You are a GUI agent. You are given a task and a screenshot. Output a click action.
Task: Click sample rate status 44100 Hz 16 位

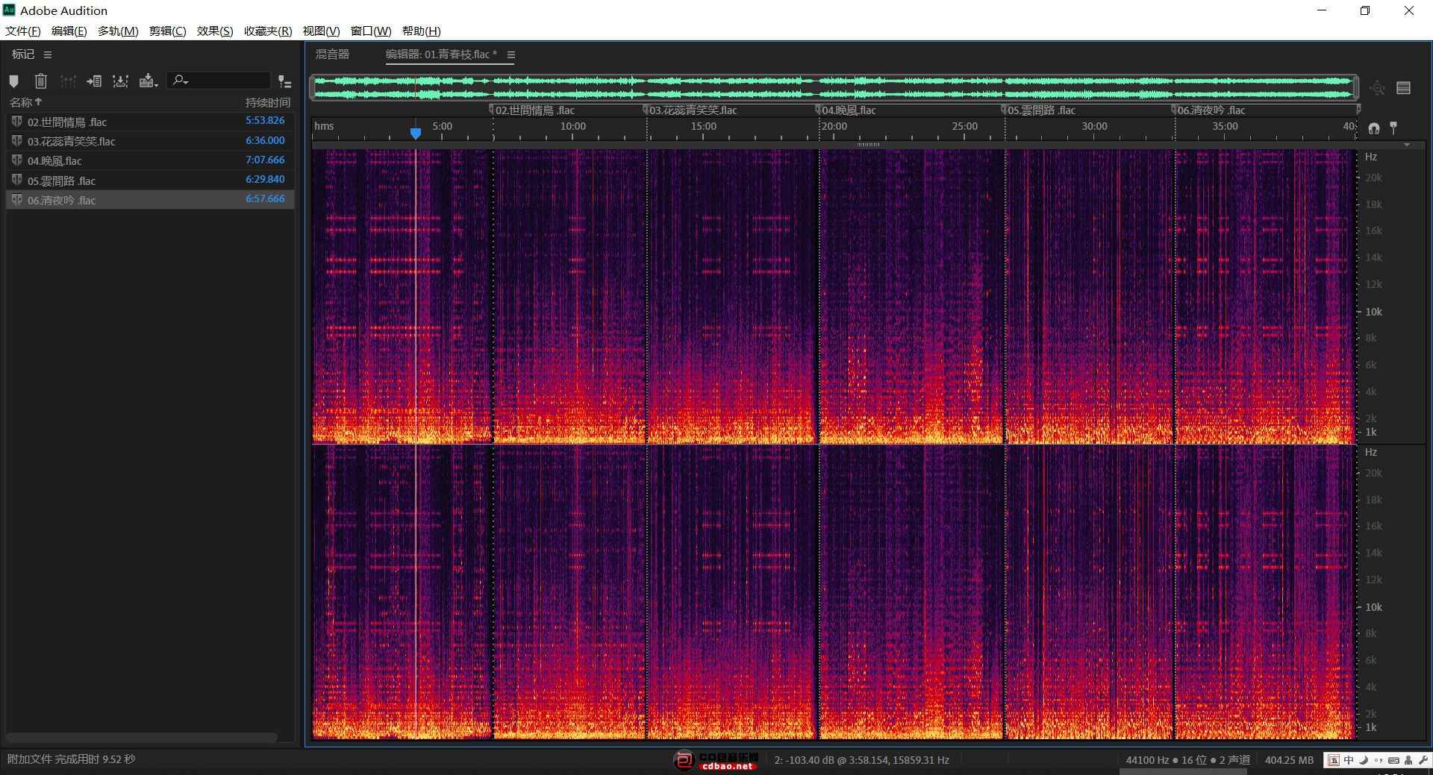click(x=1188, y=760)
